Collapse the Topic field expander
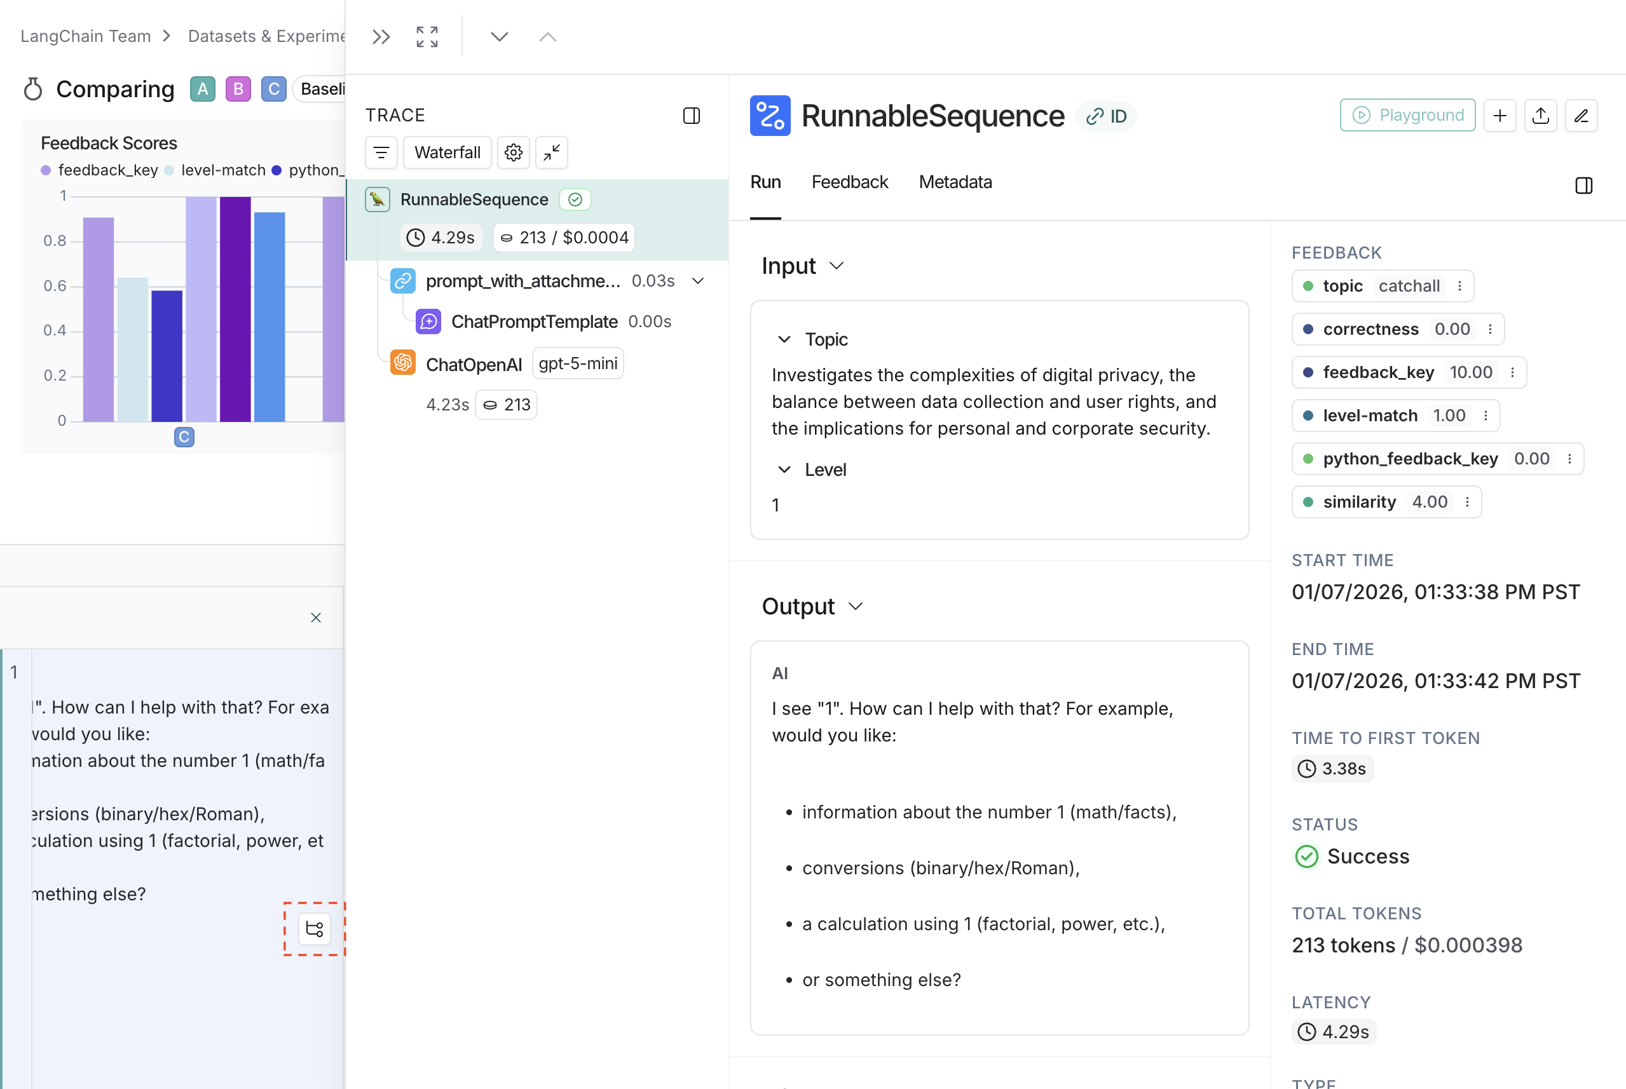 (784, 340)
